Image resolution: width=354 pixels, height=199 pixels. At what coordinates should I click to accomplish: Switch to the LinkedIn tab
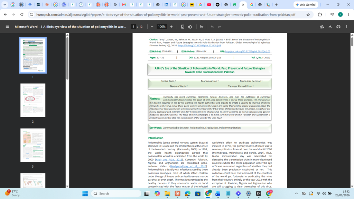(166, 4)
